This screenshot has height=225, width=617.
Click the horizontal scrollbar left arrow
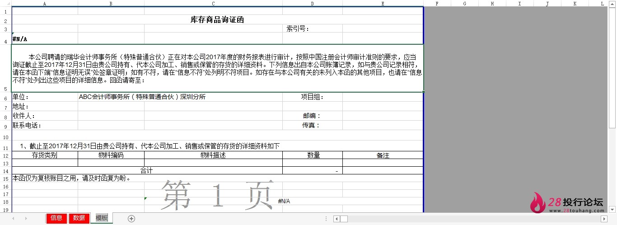(x=337, y=219)
